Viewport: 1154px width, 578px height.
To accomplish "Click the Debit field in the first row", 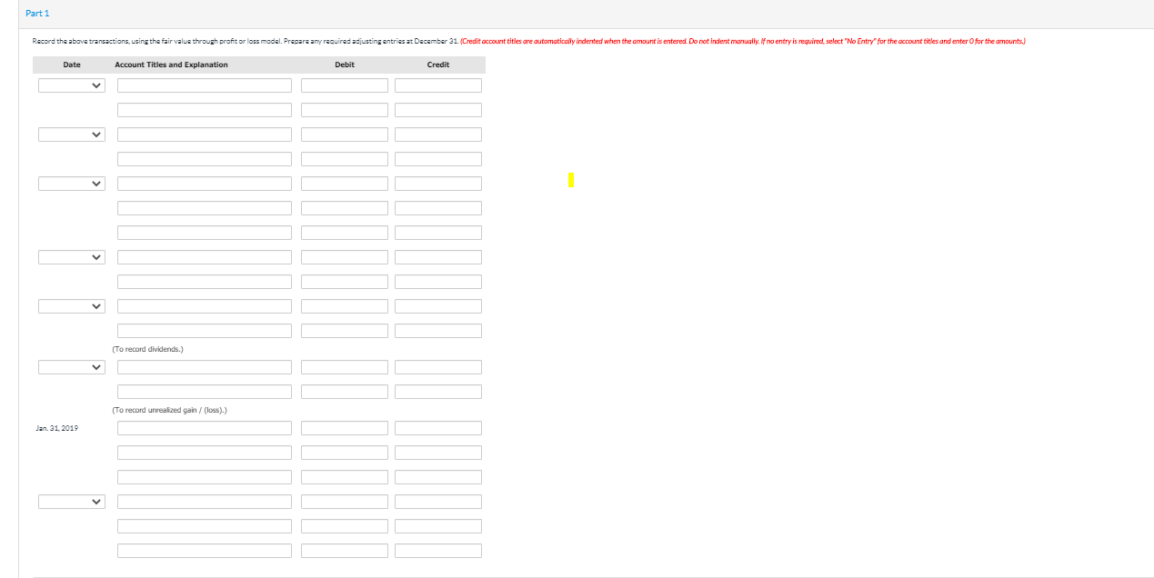I will 345,85.
